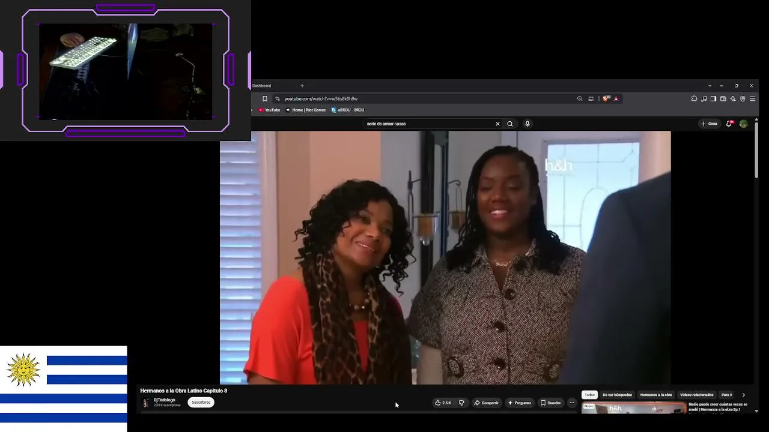
Task: Click the bookmark icon beside the address bar
Action: pyautogui.click(x=265, y=98)
